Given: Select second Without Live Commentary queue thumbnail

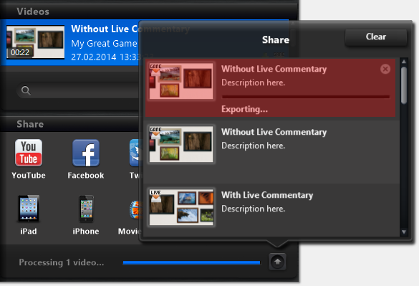Looking at the screenshot, I should [181, 144].
